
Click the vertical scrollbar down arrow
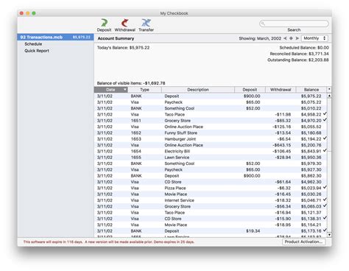point(329,235)
